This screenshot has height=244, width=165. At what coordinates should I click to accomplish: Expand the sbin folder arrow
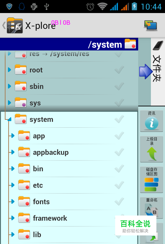[10, 86]
